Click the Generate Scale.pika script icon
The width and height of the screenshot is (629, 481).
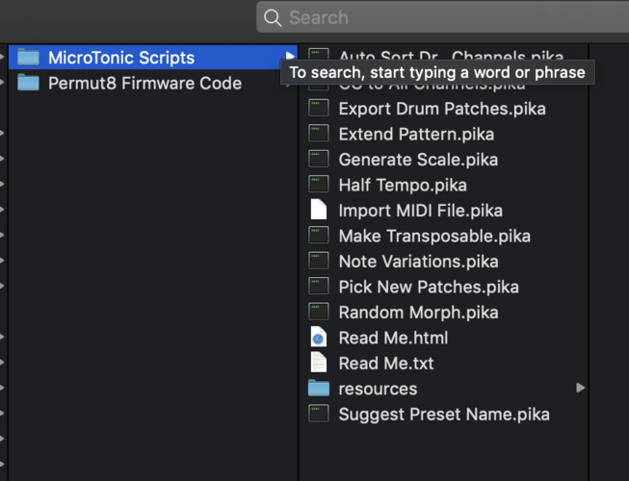coord(319,159)
